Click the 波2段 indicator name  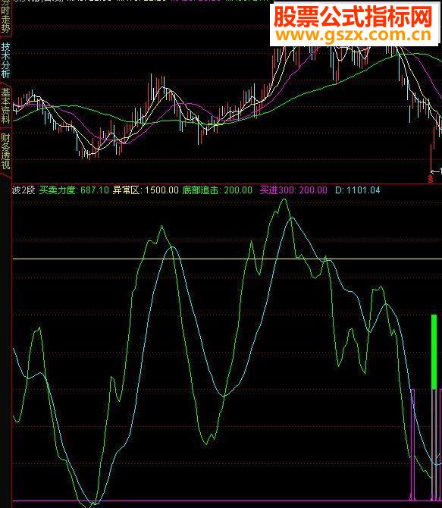[24, 190]
